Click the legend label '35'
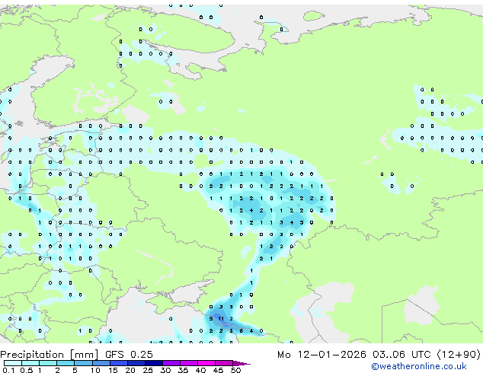483x373 pixels. pos(183,370)
